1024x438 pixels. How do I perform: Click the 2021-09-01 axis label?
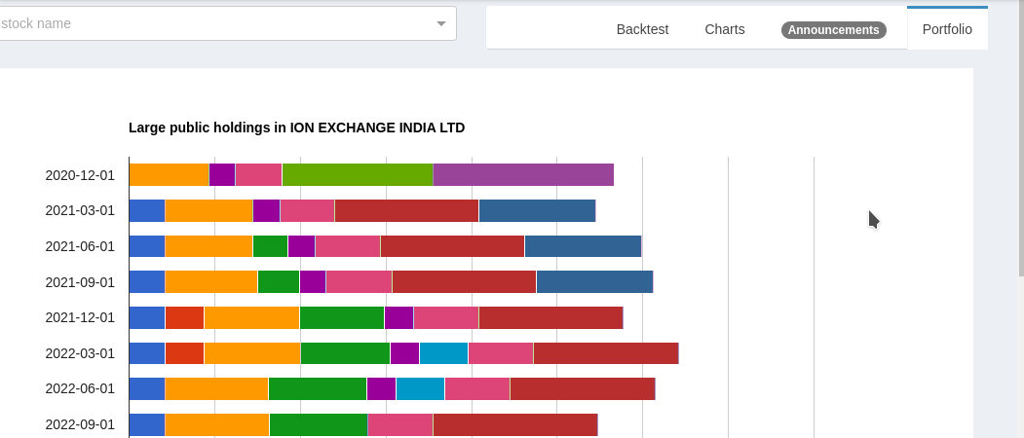80,282
